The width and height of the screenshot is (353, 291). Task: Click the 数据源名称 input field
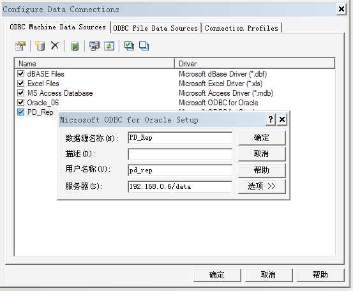[x=180, y=138]
